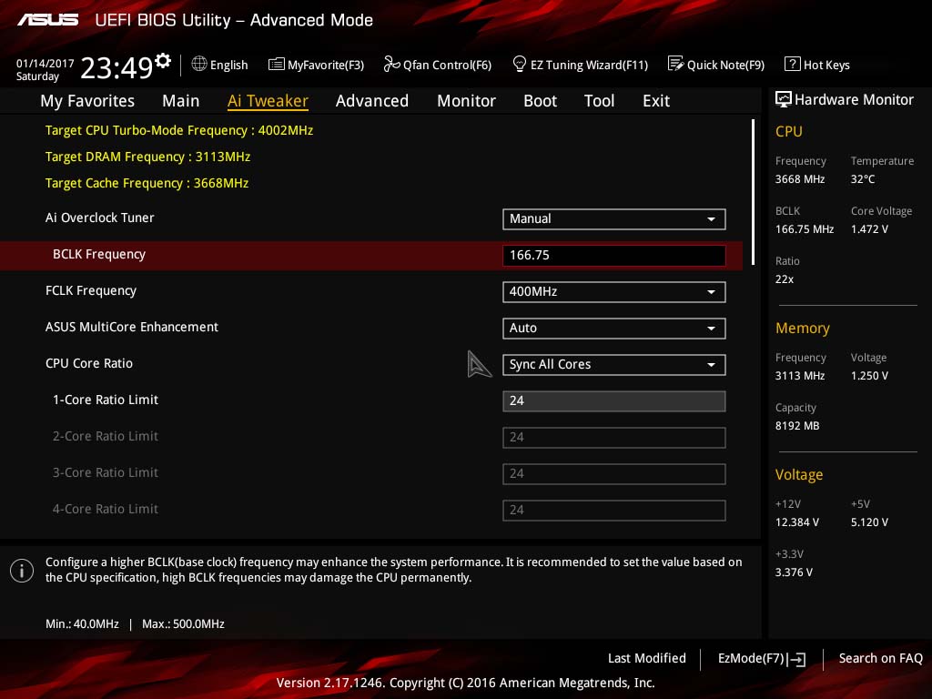
Task: Select the 1-Core Ratio Limit label
Action: pos(106,400)
